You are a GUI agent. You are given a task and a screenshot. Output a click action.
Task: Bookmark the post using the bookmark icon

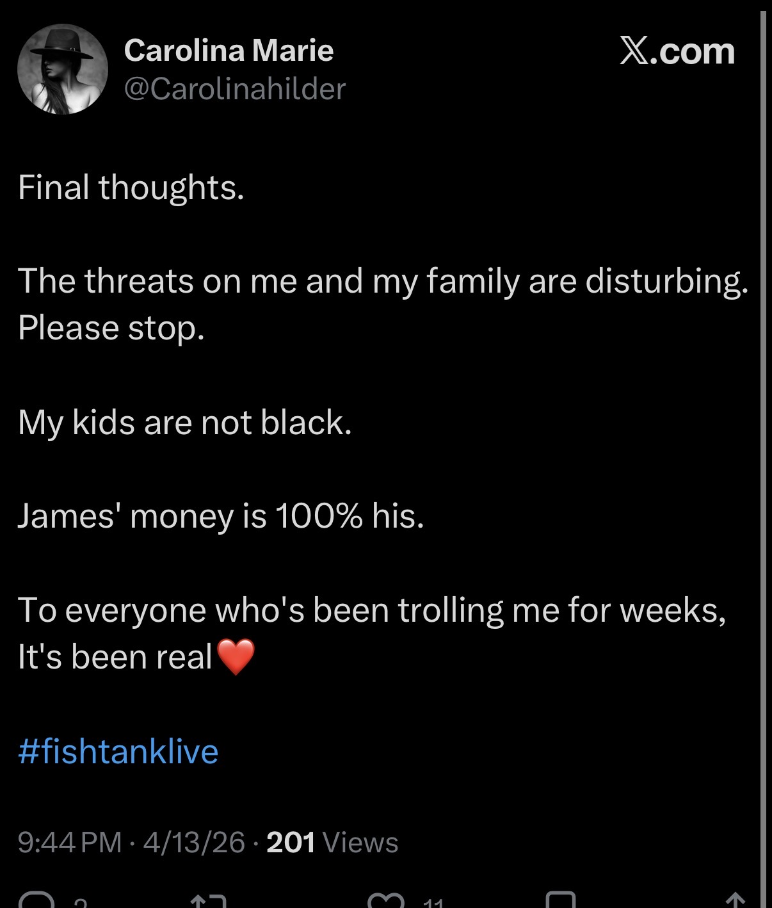point(560,900)
